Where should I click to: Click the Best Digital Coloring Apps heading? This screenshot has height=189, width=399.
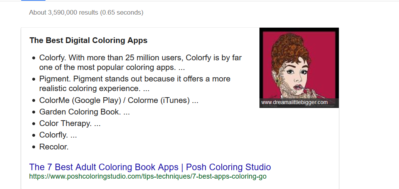(88, 40)
